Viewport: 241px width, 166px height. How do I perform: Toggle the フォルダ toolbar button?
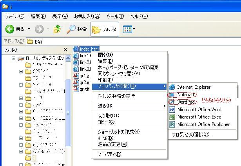pos(105,29)
